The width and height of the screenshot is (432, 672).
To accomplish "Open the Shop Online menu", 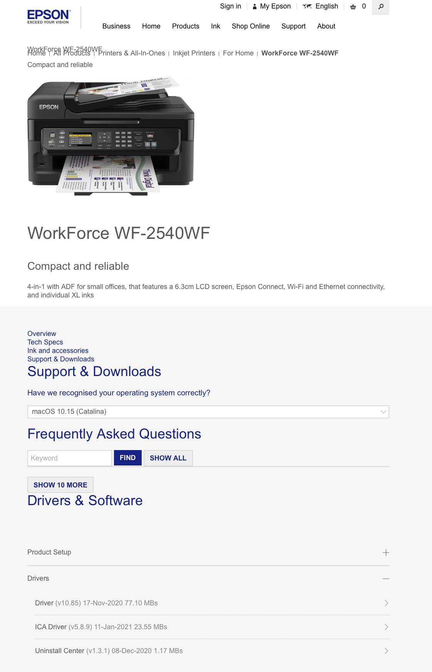I will (251, 26).
